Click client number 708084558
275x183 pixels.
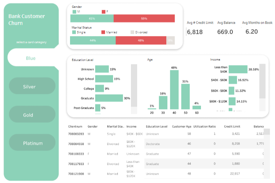[x=76, y=144]
